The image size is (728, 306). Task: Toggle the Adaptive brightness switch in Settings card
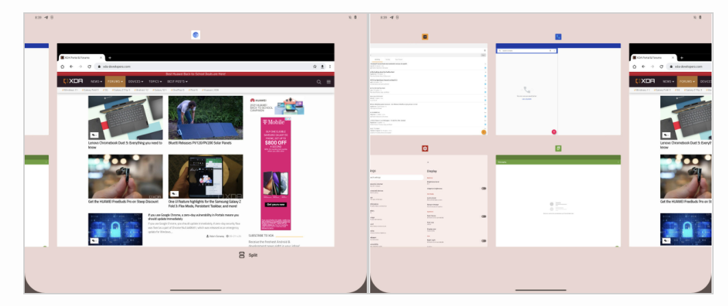[x=483, y=189]
